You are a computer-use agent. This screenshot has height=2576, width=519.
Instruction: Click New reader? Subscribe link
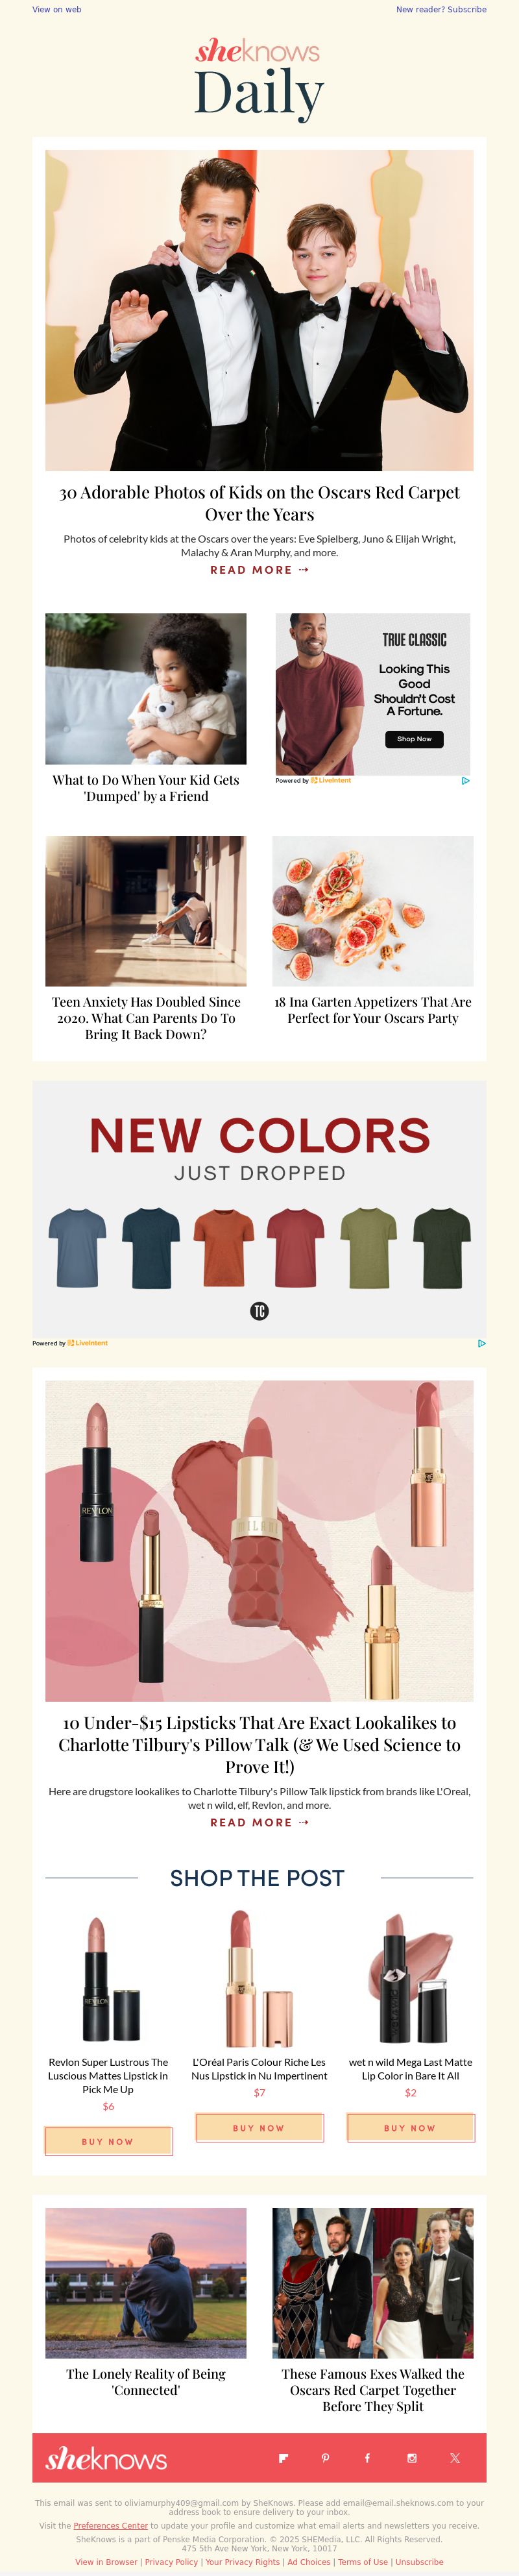441,9
